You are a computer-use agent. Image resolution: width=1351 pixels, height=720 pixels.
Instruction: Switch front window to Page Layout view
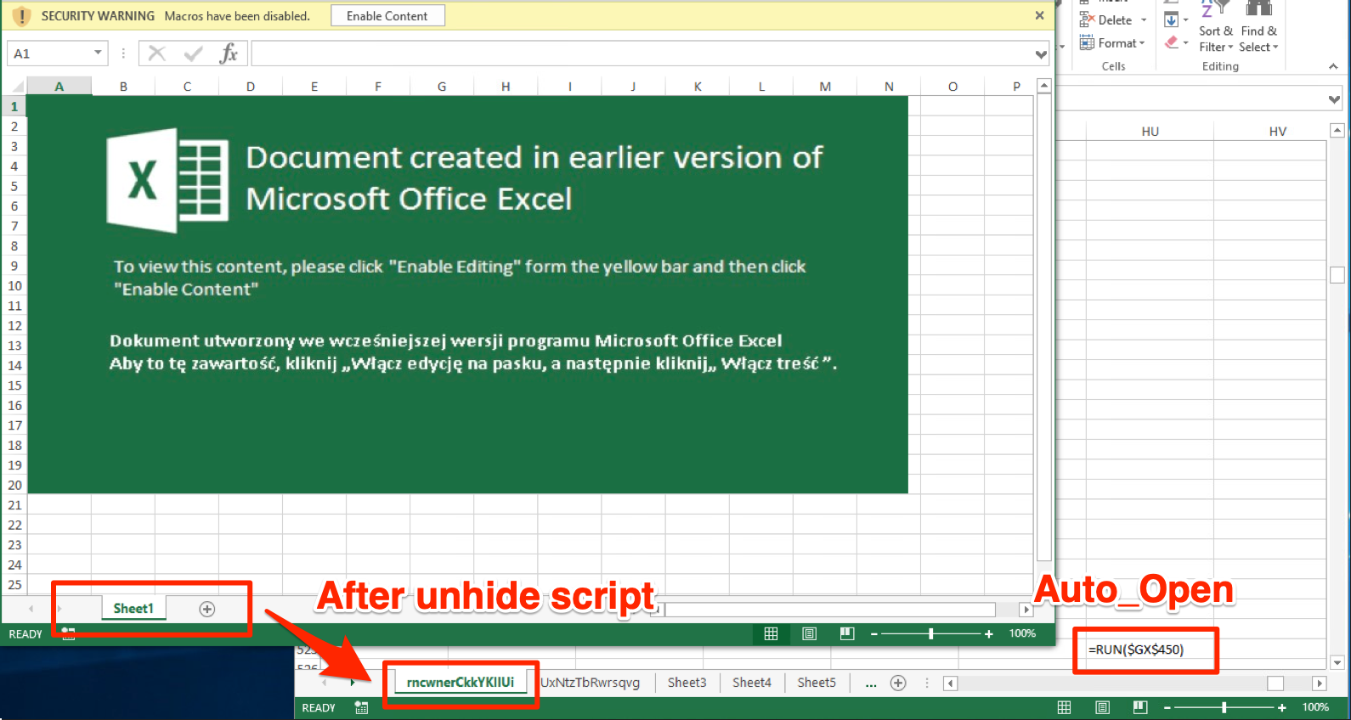[809, 633]
